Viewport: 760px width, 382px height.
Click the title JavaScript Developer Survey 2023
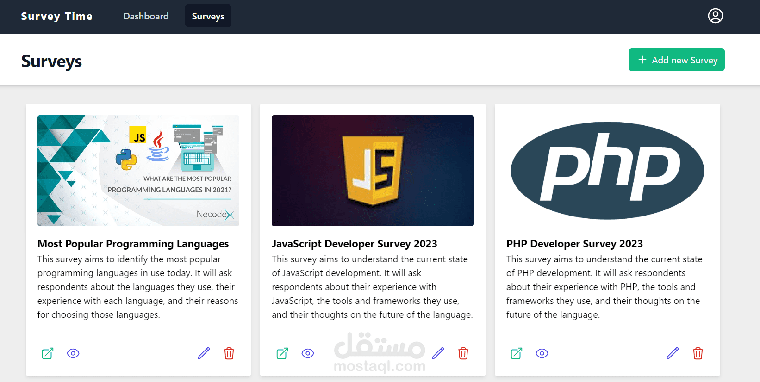pos(355,244)
